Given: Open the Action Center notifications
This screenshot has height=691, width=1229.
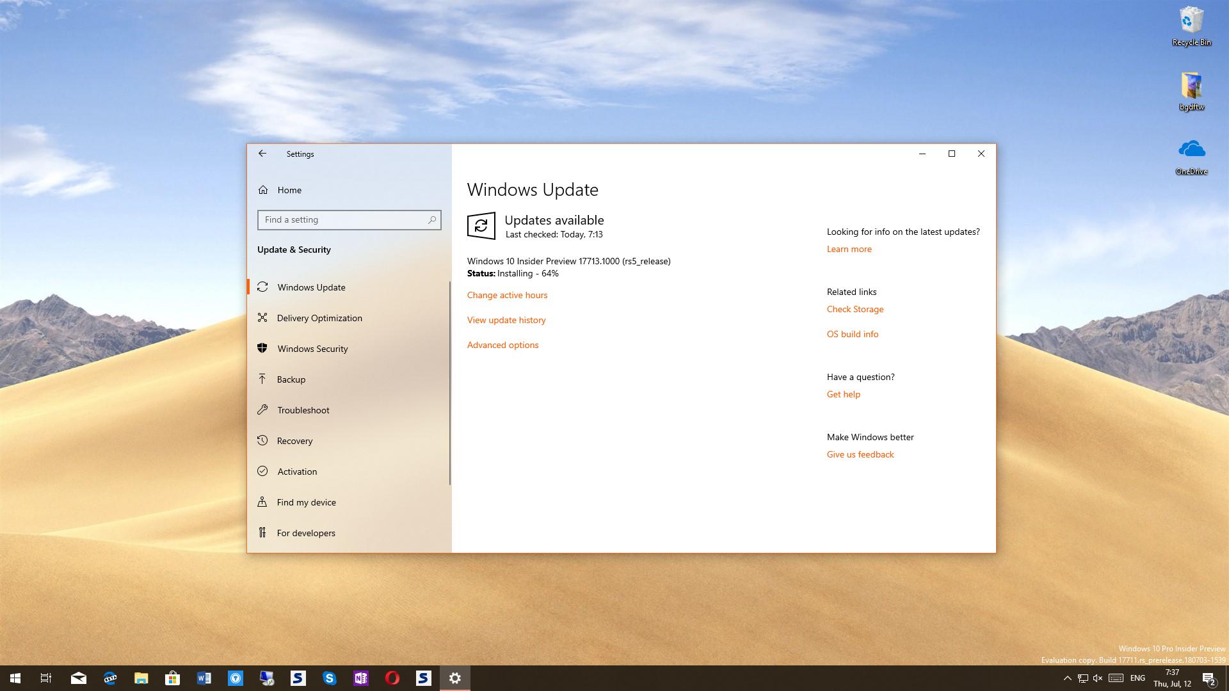Looking at the screenshot, I should tap(1209, 678).
